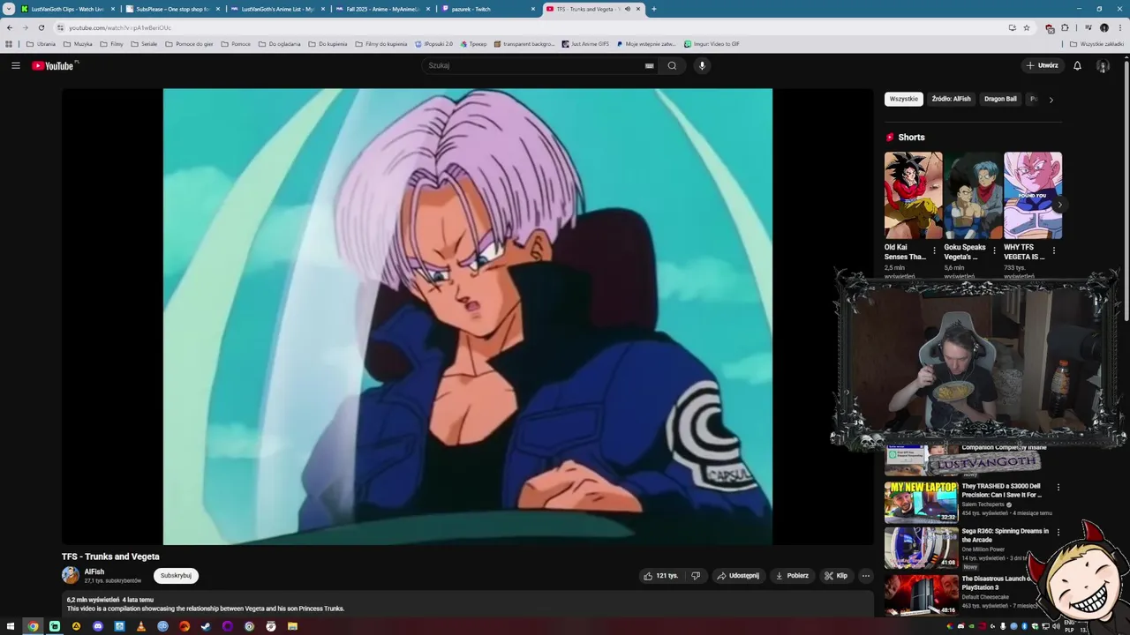Open YouTube notifications bell
The height and width of the screenshot is (635, 1130).
click(1077, 65)
